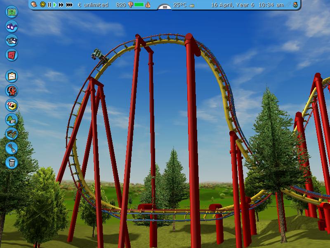
Task: Click the yellow sun time-of-day icon
Action: [43, 5]
